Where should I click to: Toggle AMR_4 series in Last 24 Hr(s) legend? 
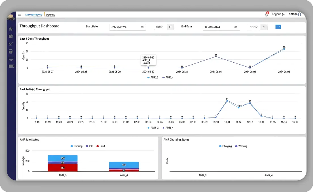click(x=168, y=128)
